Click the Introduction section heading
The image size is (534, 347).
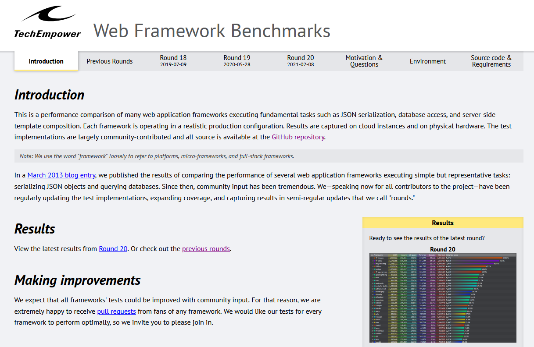[x=49, y=95]
